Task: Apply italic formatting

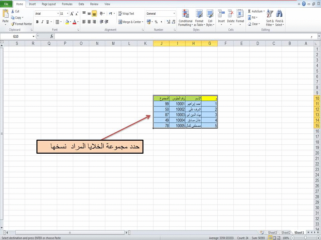Action: coord(42,22)
